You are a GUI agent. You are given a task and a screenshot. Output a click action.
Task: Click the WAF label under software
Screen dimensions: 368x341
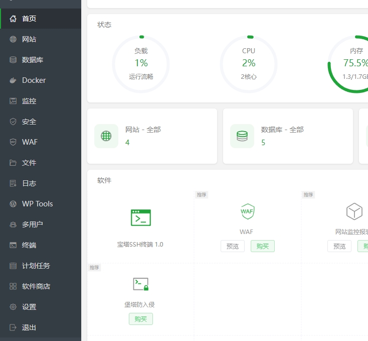[247, 232]
